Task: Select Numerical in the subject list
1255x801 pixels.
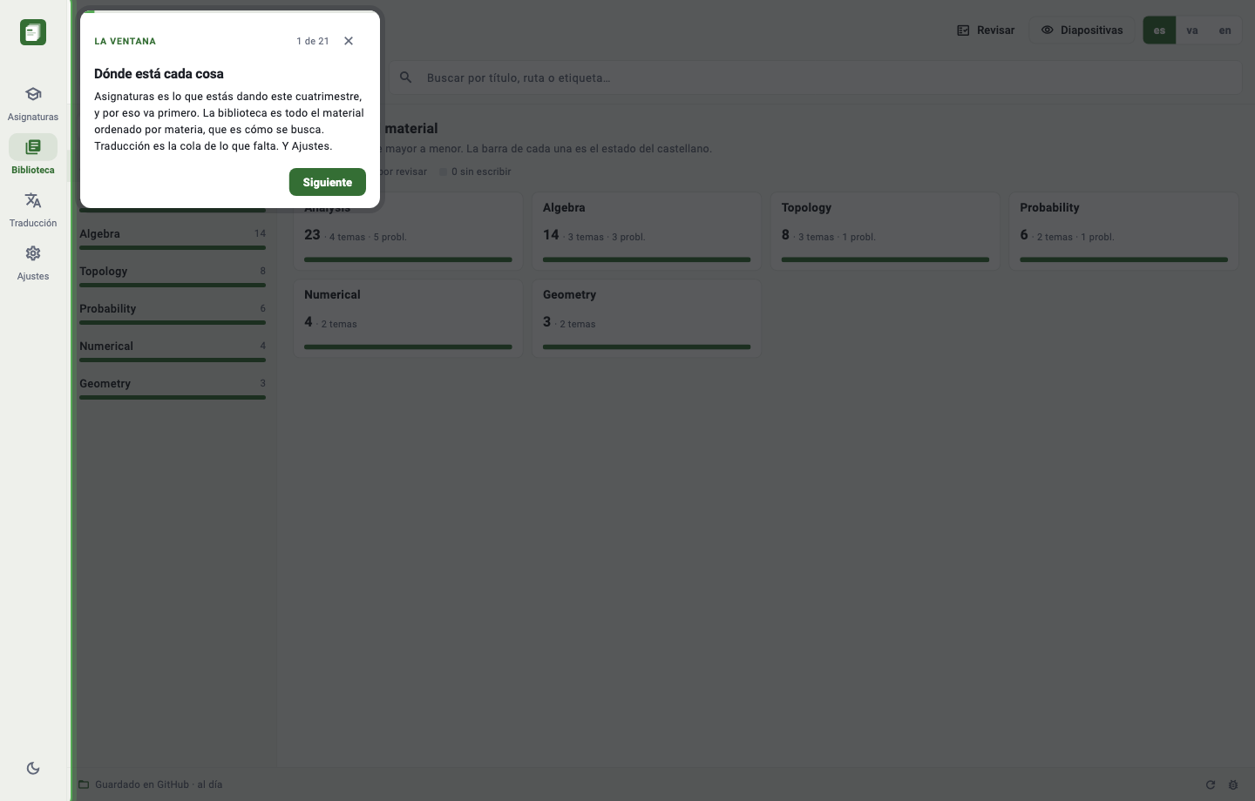Action: [173, 350]
